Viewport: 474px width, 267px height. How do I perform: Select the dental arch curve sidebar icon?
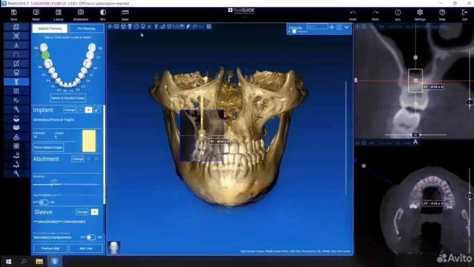click(x=16, y=54)
